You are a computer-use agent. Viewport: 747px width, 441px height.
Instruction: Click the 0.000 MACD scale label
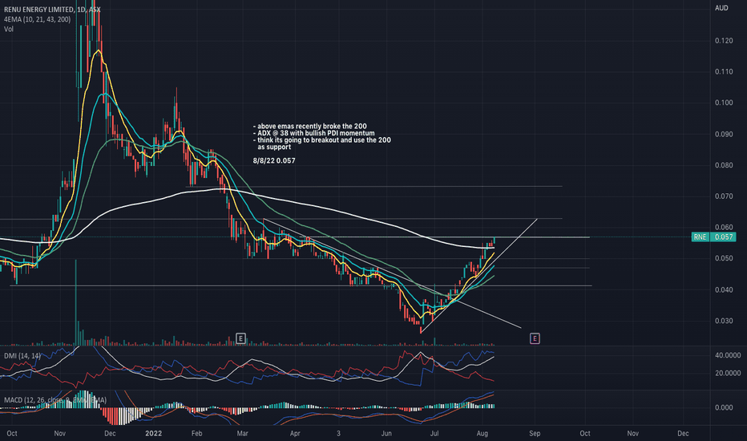tap(724, 407)
